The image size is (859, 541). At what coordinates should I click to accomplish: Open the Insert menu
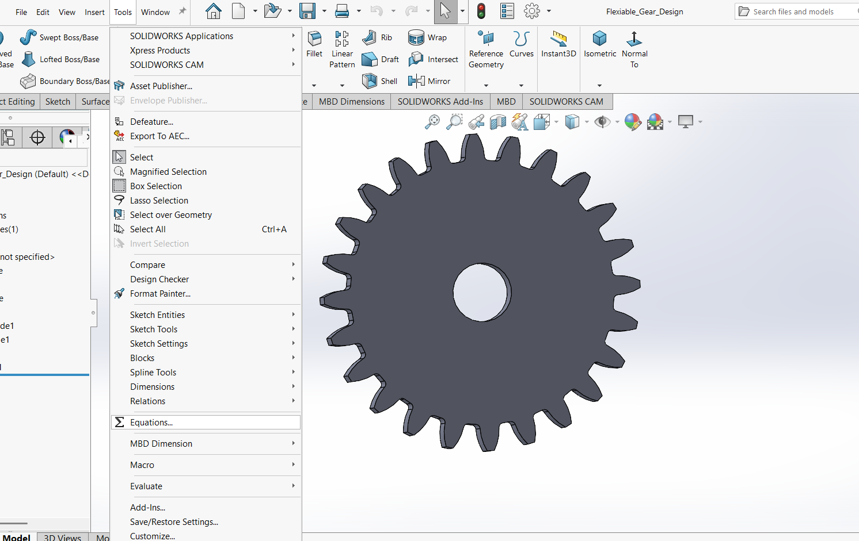pyautogui.click(x=94, y=12)
